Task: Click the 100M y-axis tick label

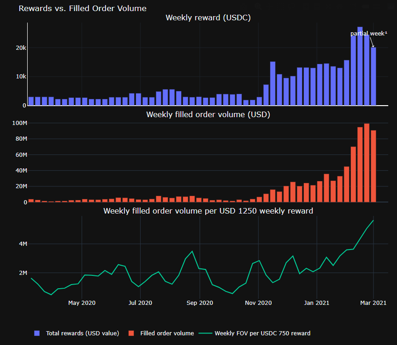Action: [19, 123]
